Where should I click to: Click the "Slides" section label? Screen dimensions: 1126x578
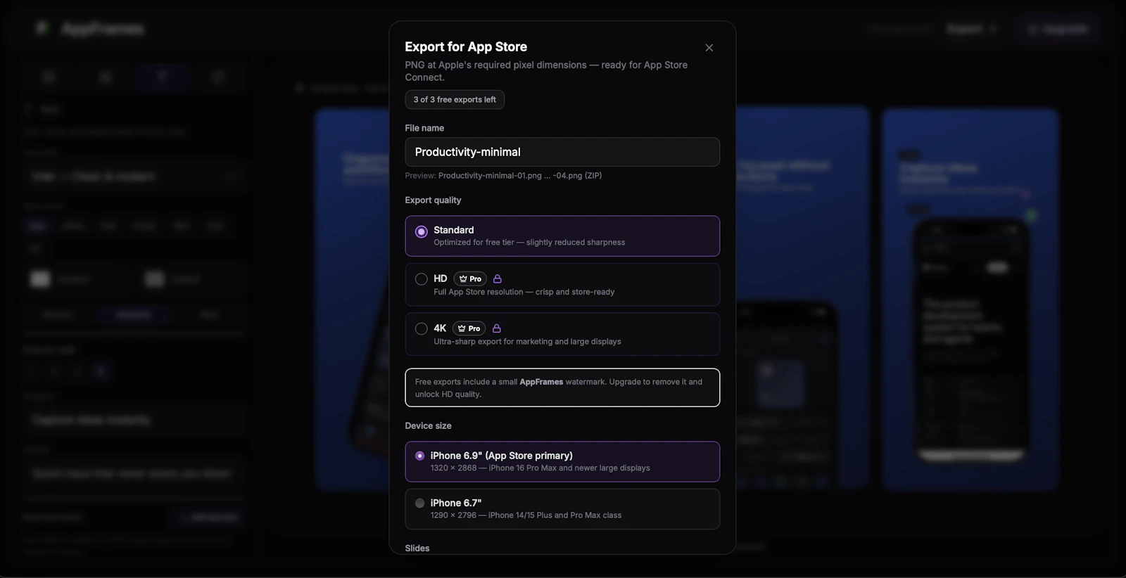(417, 548)
